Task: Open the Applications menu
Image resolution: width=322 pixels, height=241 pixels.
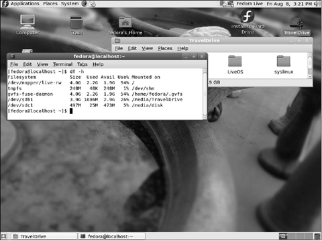Action: 25,3
